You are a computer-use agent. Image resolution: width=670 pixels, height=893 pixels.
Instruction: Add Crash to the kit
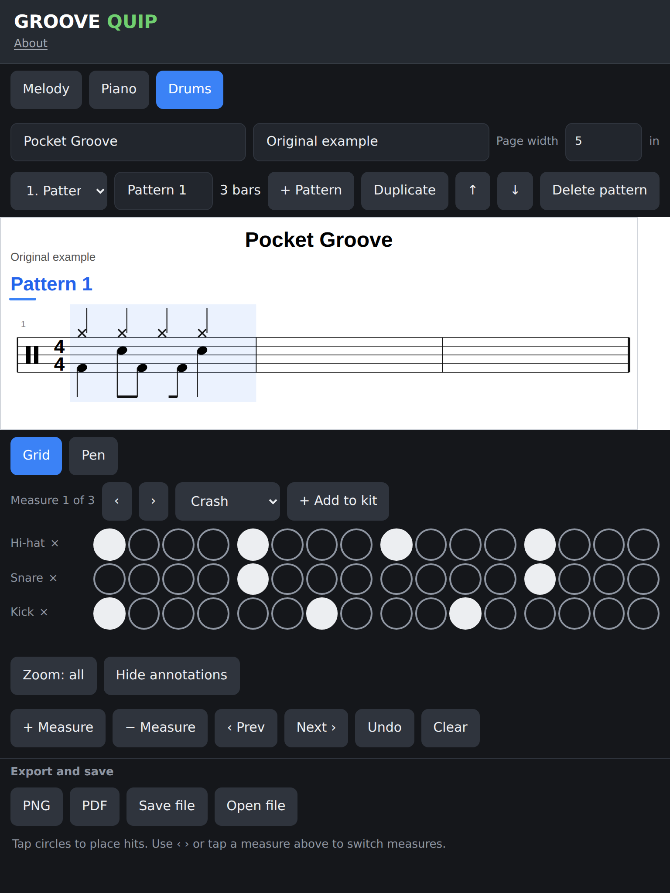338,501
